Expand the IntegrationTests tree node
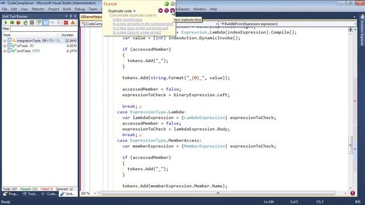The width and height of the screenshot is (365, 205). 5,40
